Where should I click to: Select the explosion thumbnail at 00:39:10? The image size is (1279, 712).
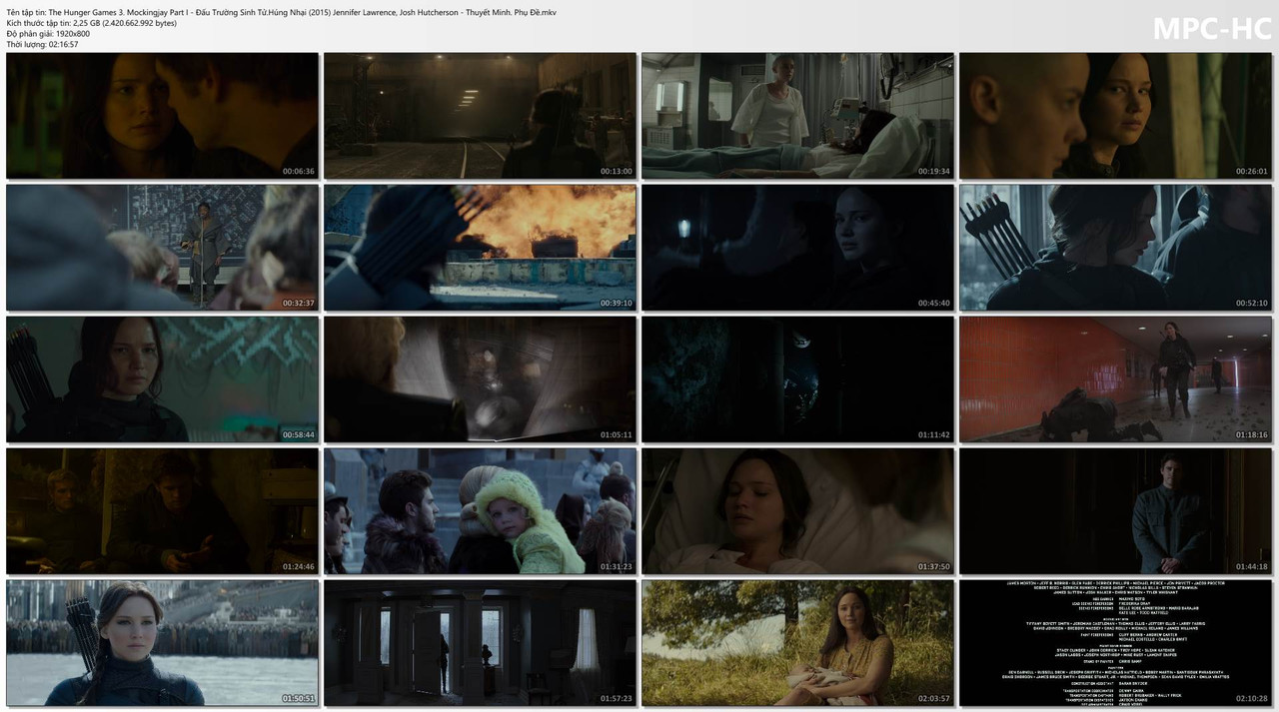(x=480, y=248)
